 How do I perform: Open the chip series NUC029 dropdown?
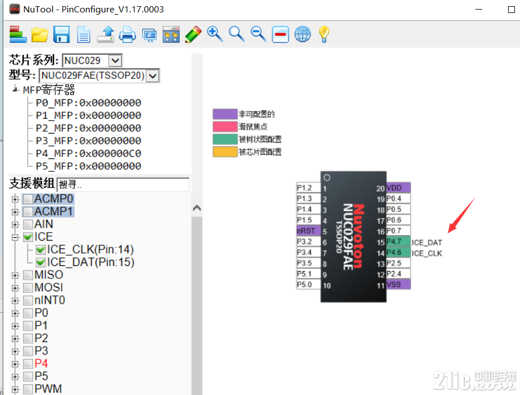tap(116, 61)
